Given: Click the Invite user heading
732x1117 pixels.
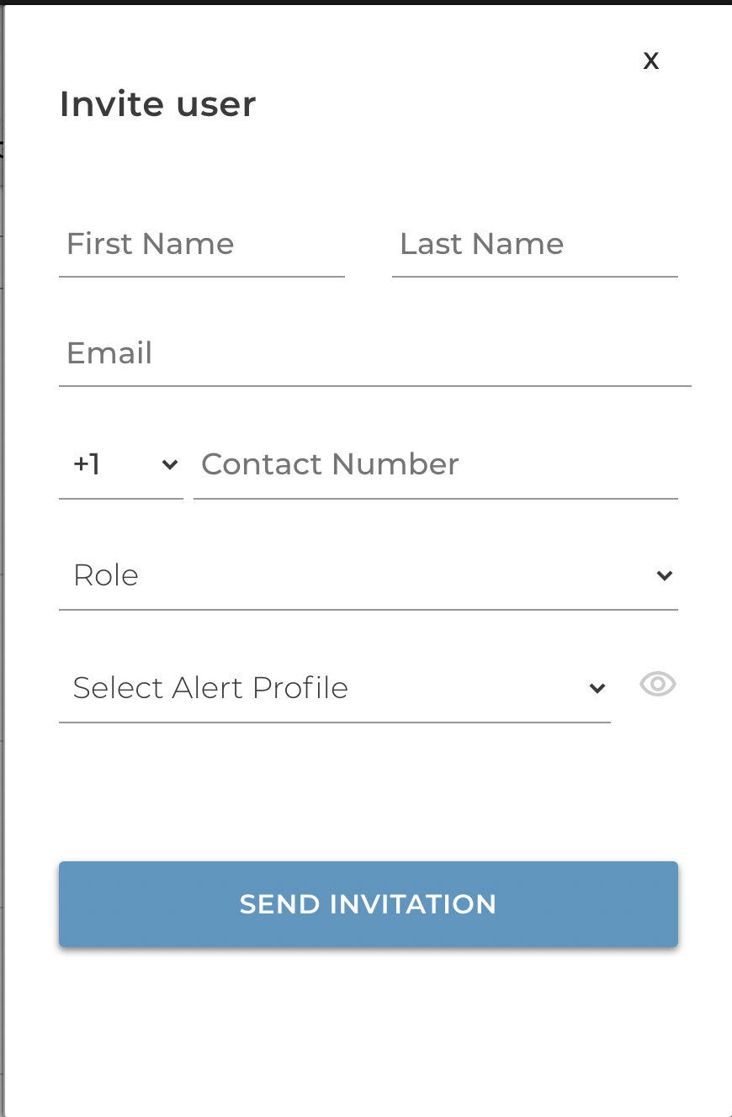Looking at the screenshot, I should click(x=157, y=104).
